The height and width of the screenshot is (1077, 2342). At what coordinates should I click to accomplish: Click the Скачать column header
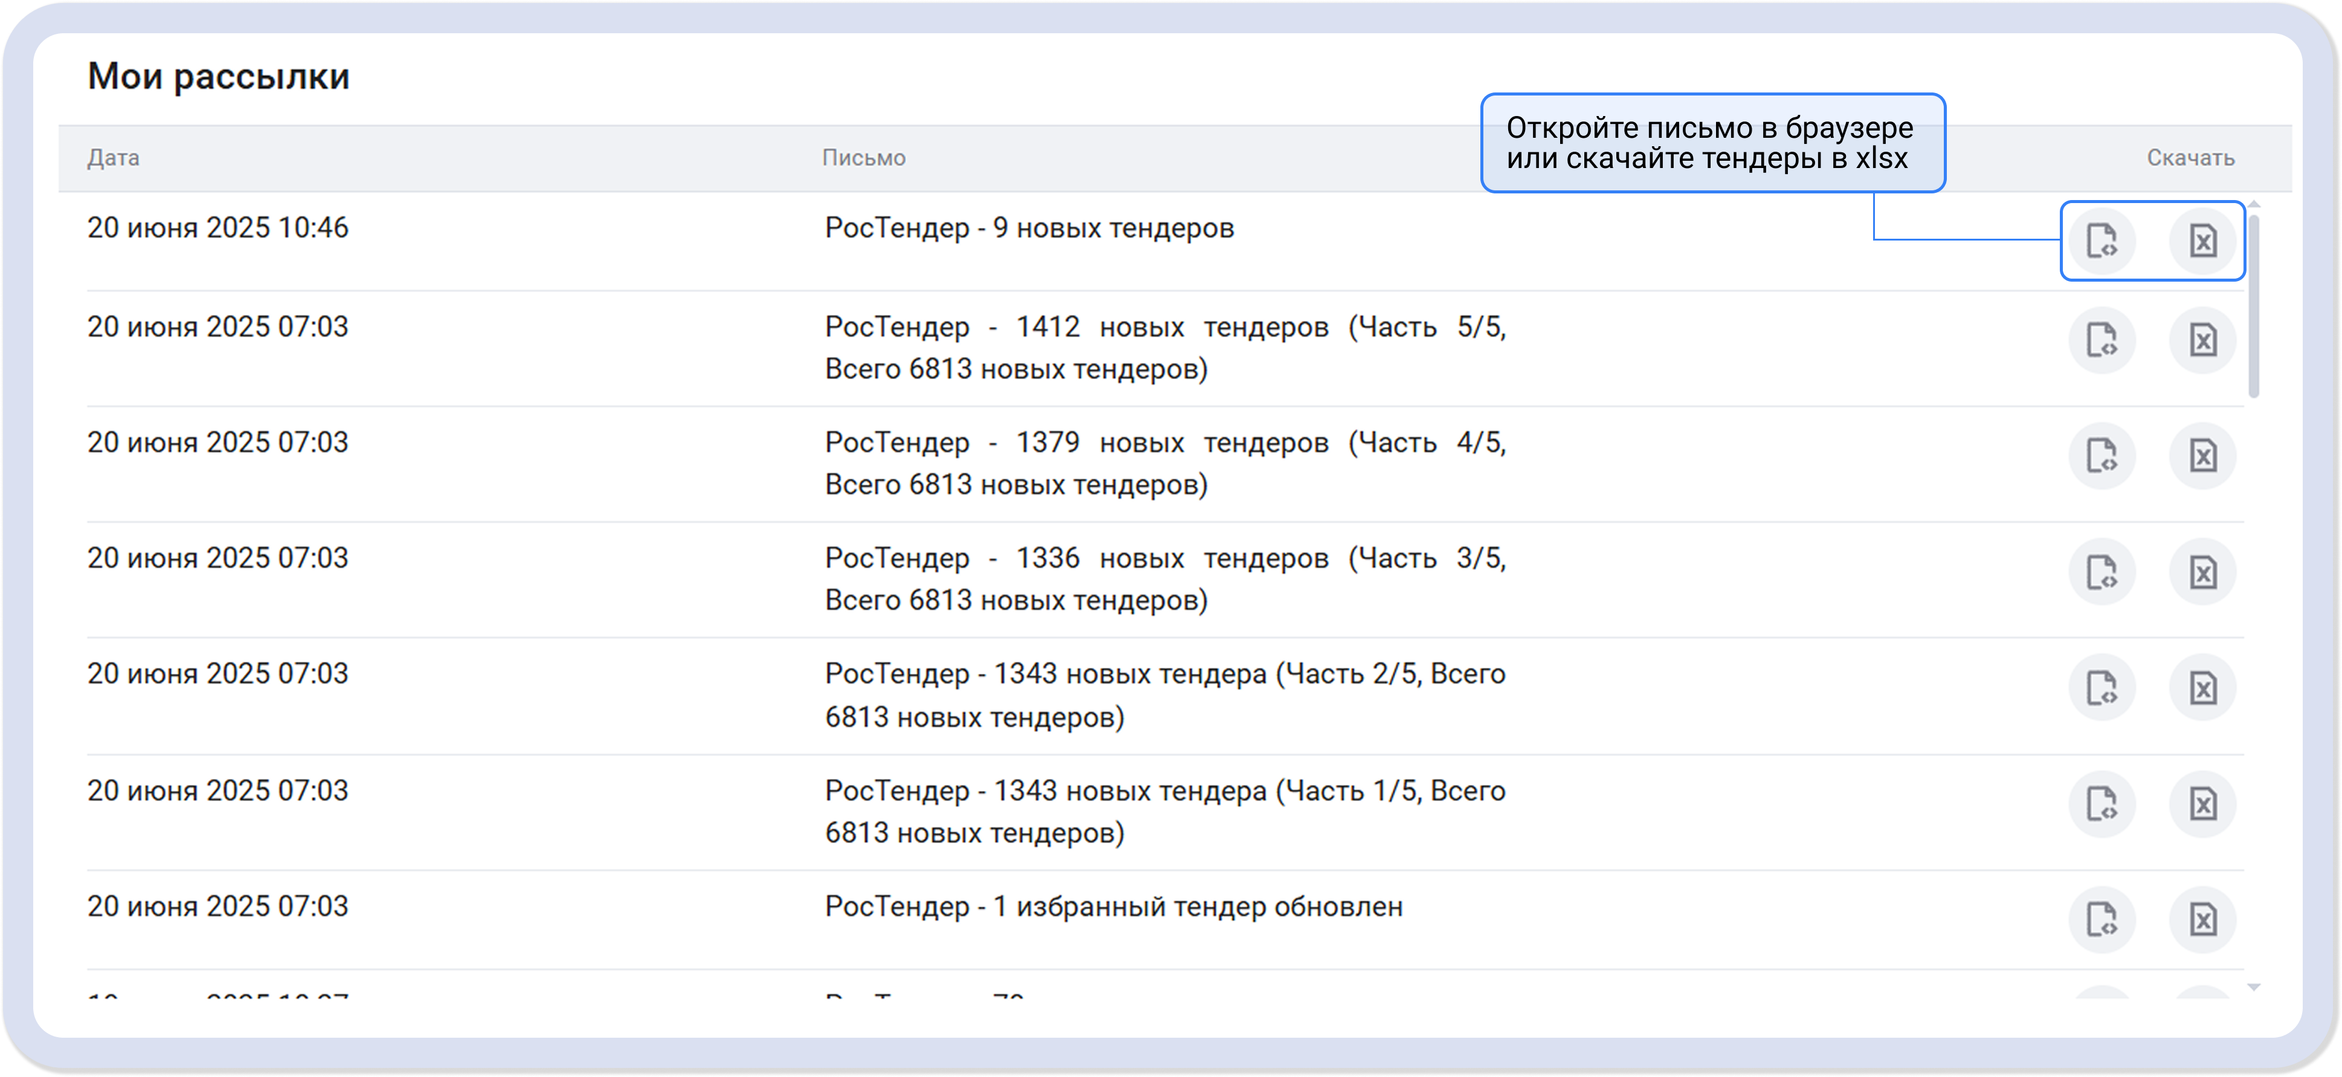click(2190, 158)
